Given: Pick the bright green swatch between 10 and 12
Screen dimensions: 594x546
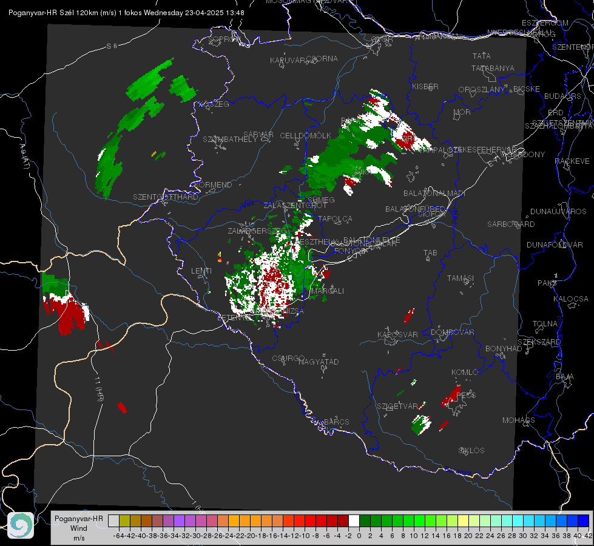Looking at the screenshot, I should [x=419, y=521].
